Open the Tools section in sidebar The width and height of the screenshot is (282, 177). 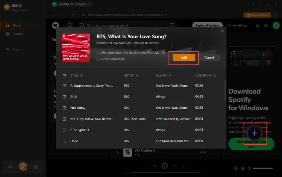(16, 49)
